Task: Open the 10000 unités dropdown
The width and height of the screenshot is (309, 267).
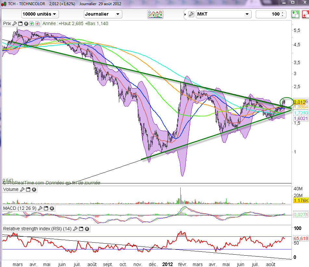Action: (40, 14)
